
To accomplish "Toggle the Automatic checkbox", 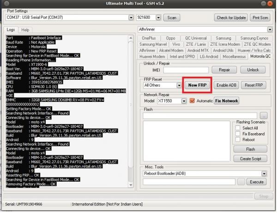I will click(x=192, y=101).
